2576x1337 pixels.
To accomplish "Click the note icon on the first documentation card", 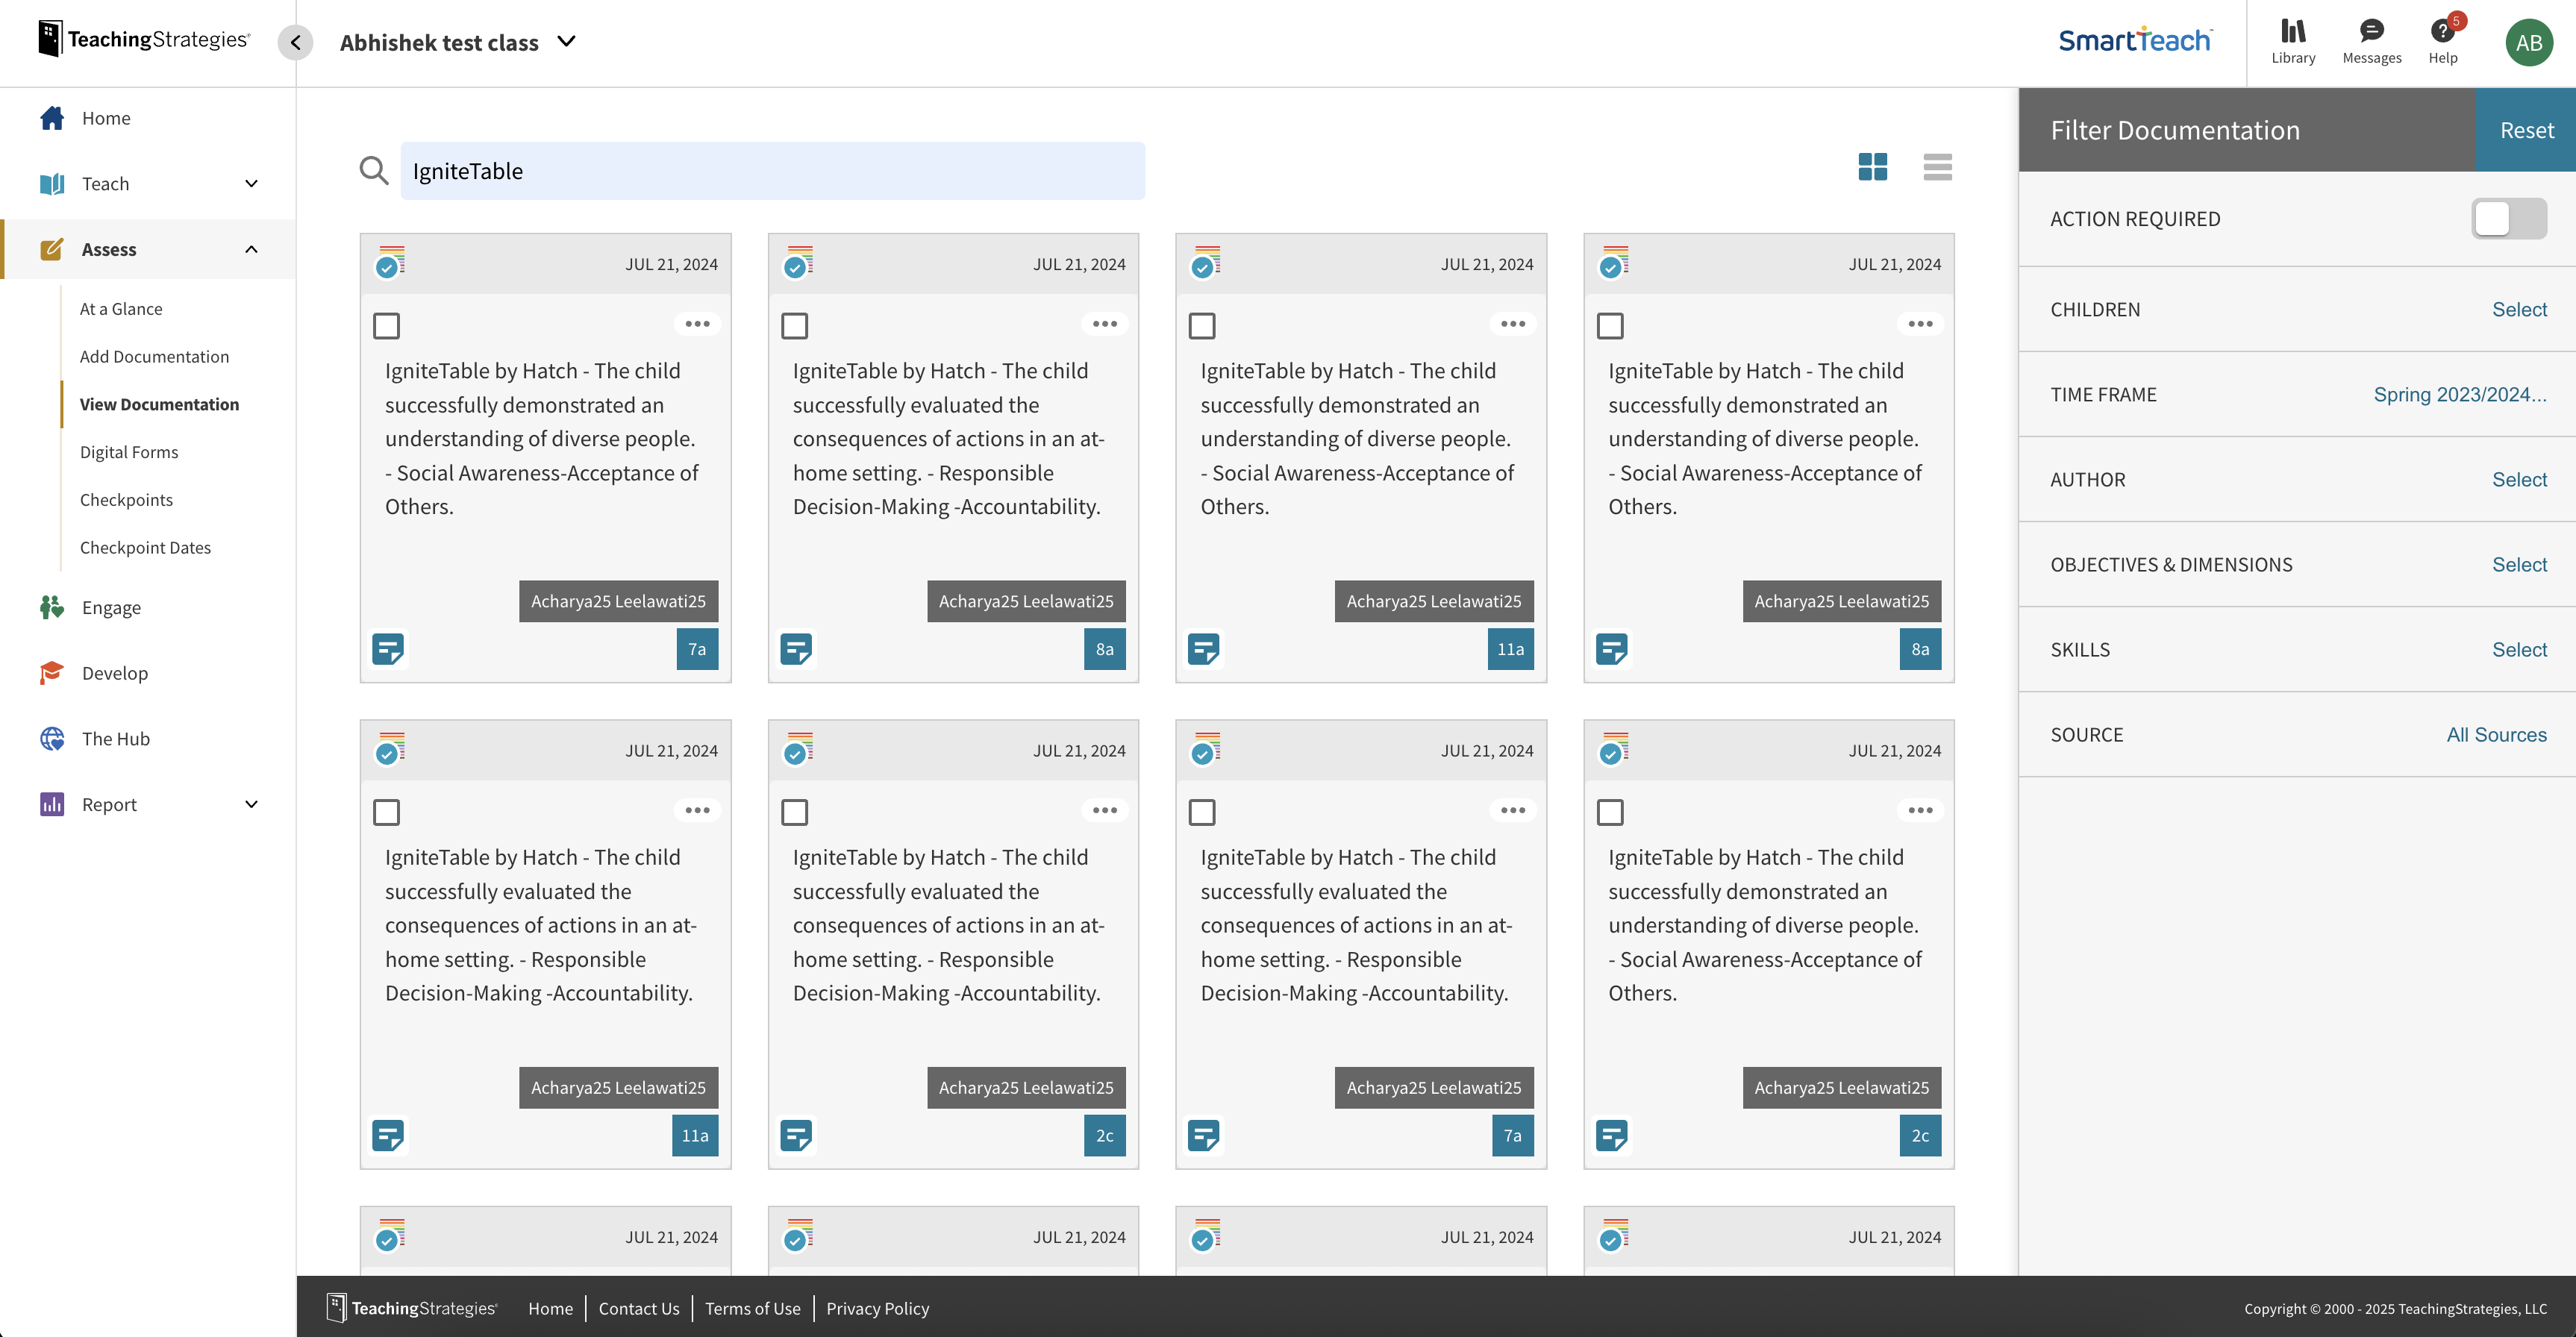I will click(388, 648).
